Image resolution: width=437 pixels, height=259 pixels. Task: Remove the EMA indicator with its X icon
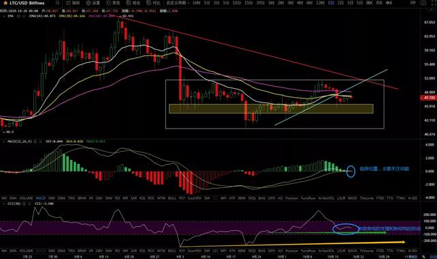(x=23, y=16)
